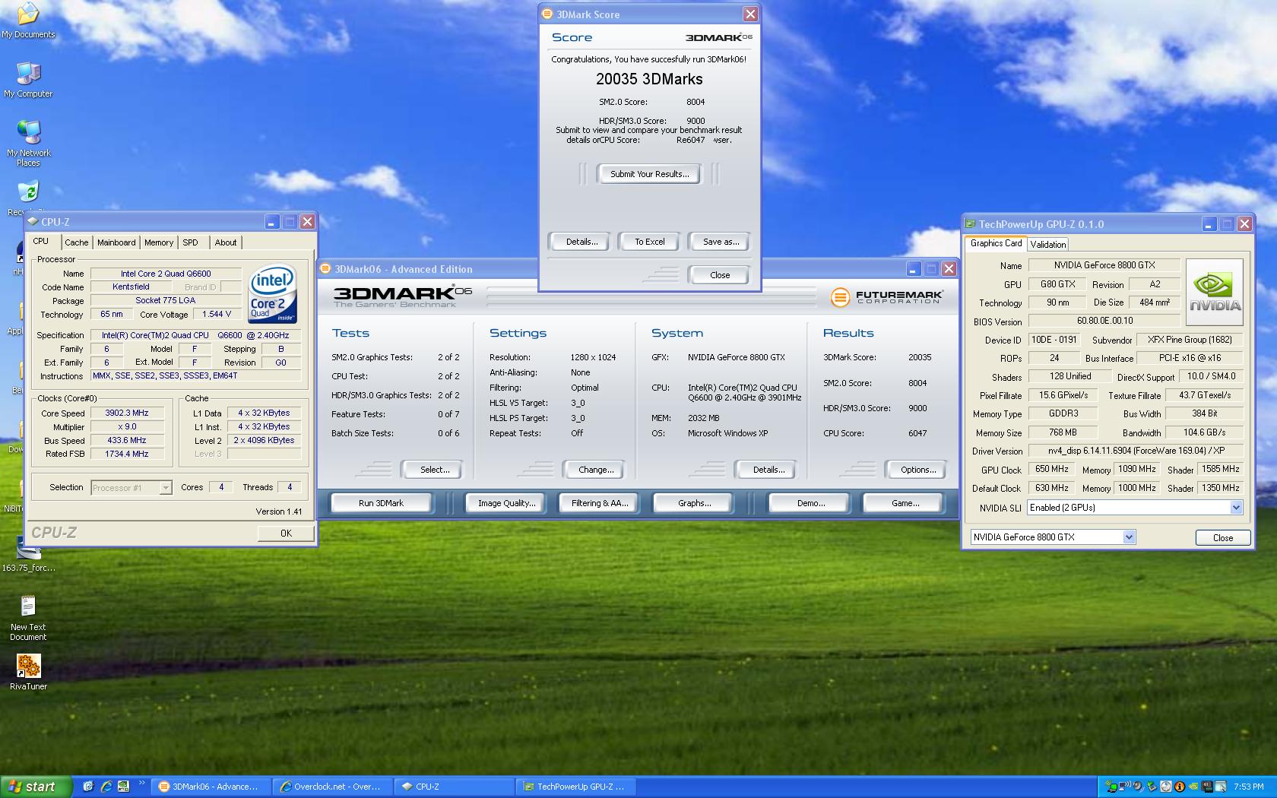Click Details... in the 3DMark Score window
The height and width of the screenshot is (798, 1277).
click(581, 242)
